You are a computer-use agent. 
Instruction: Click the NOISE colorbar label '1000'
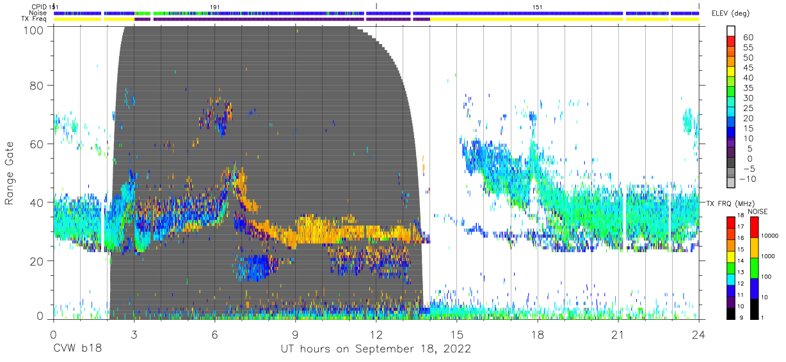click(x=769, y=257)
